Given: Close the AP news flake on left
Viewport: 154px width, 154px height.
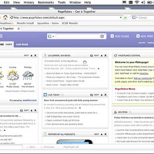Looking at the screenshot, I should (x=35, y=110).
